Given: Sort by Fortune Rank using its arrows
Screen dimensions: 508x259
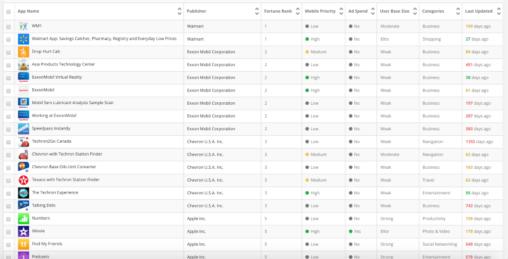Looking at the screenshot, I should [x=298, y=11].
